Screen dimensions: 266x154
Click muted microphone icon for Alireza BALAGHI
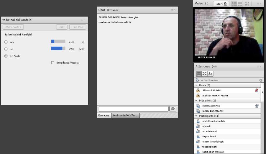[x=257, y=90]
